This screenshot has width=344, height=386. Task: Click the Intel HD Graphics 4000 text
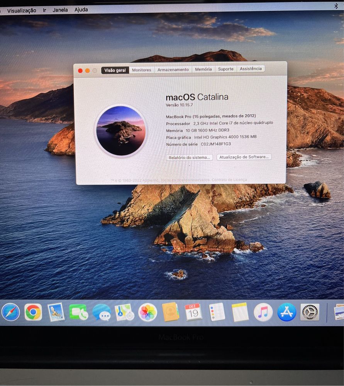[x=225, y=137]
